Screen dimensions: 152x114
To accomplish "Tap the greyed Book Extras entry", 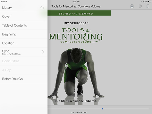I will (24, 61).
